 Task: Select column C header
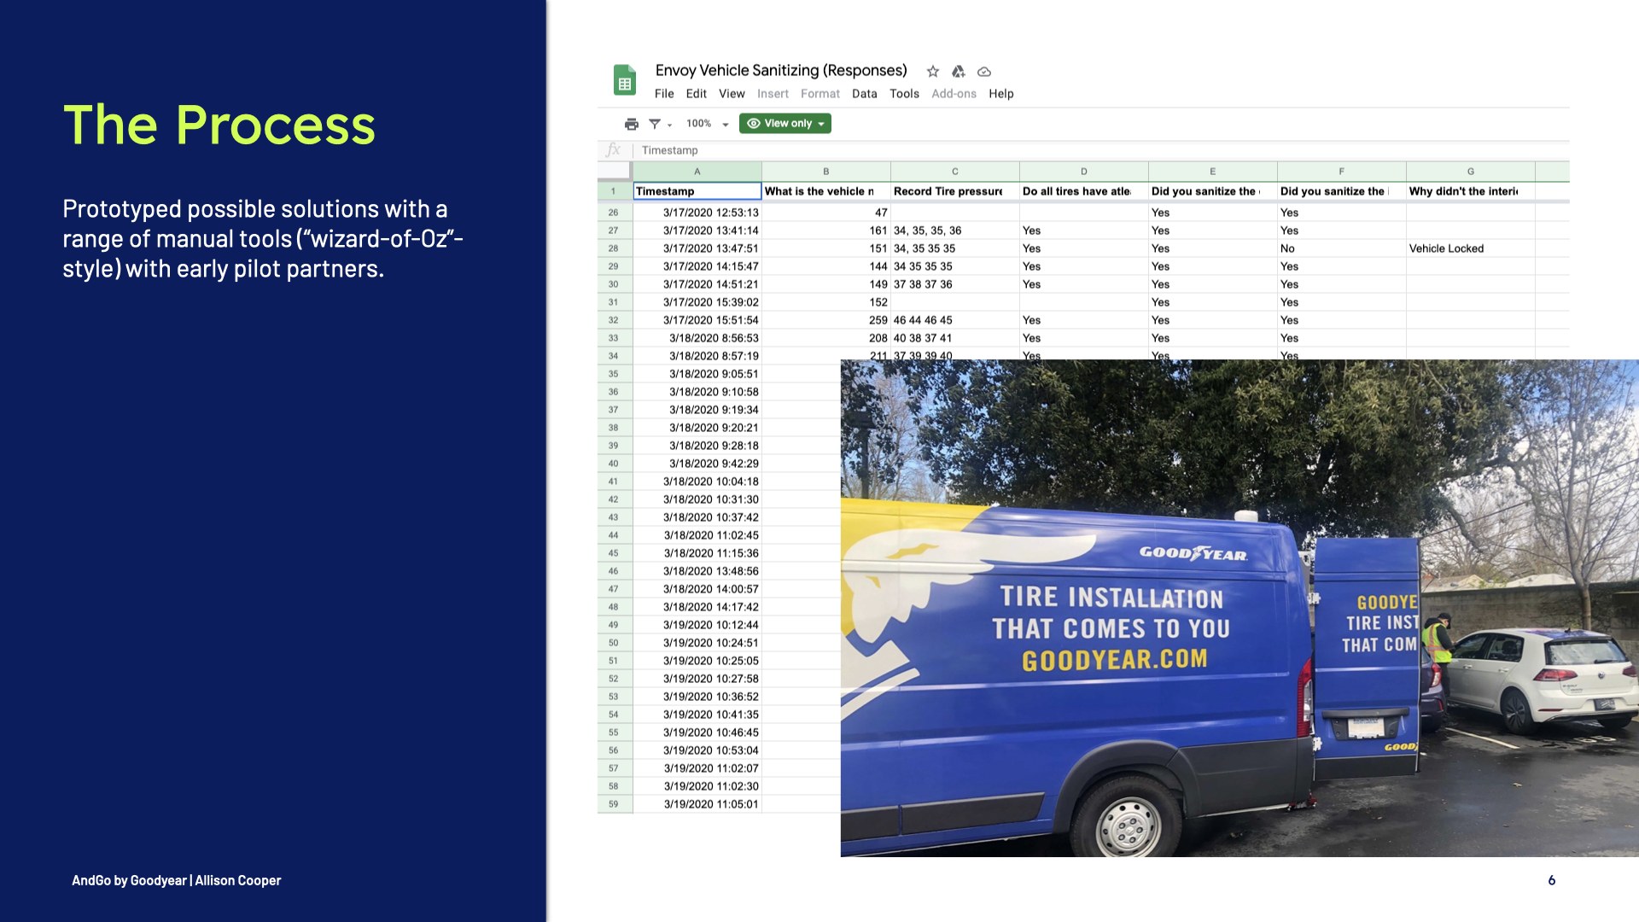(955, 172)
